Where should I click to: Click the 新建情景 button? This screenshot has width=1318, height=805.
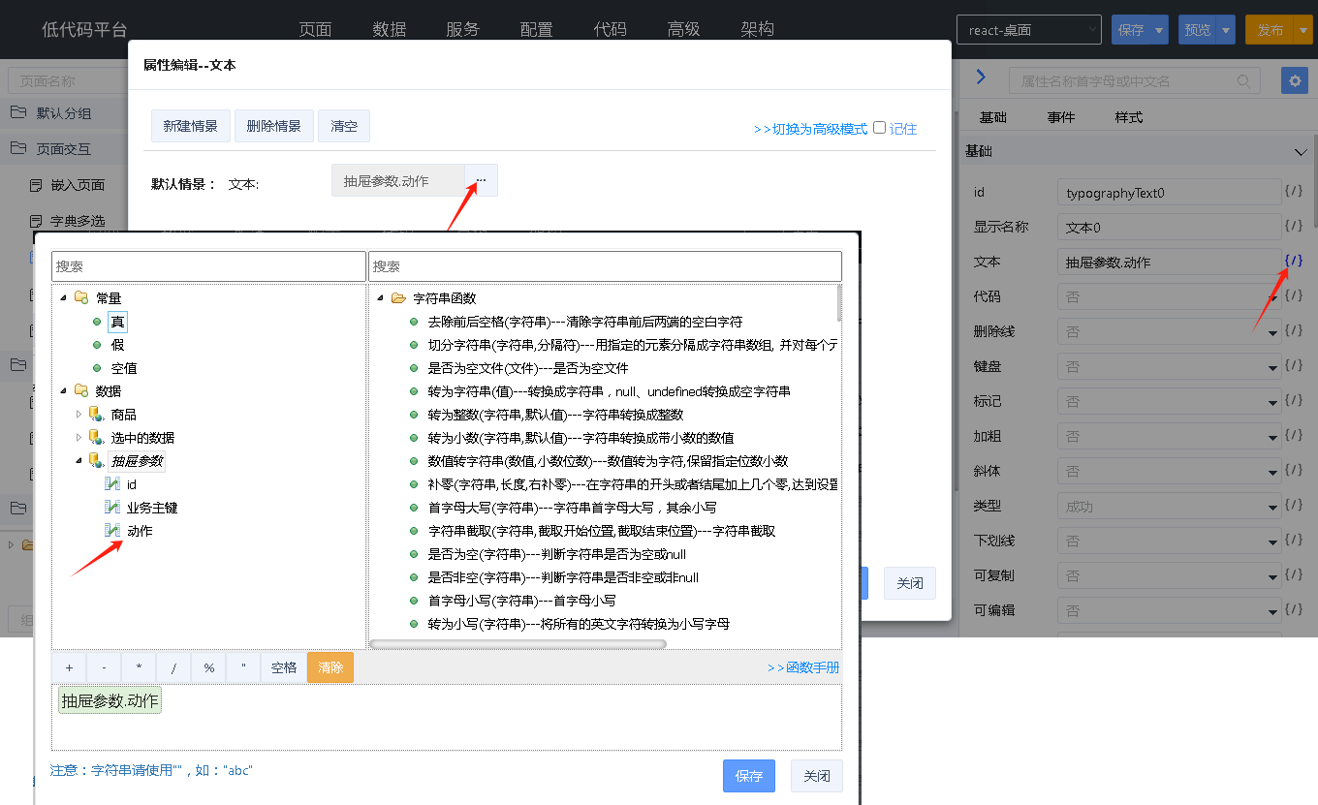tap(191, 126)
